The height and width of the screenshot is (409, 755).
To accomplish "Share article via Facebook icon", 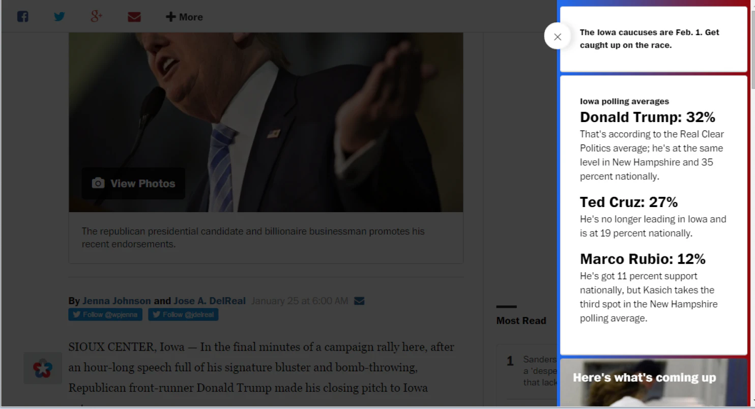I will click(22, 16).
